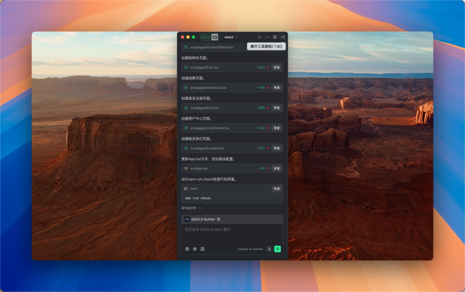Click the terminal icon beside new2
This screenshot has width=465, height=292.
click(x=186, y=189)
